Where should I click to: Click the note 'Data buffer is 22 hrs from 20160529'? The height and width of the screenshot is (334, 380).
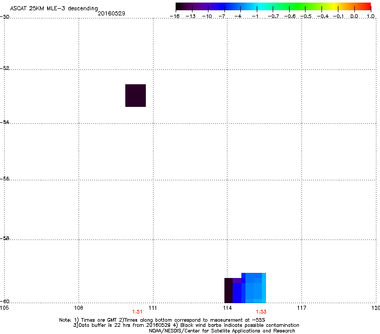[x=125, y=325]
